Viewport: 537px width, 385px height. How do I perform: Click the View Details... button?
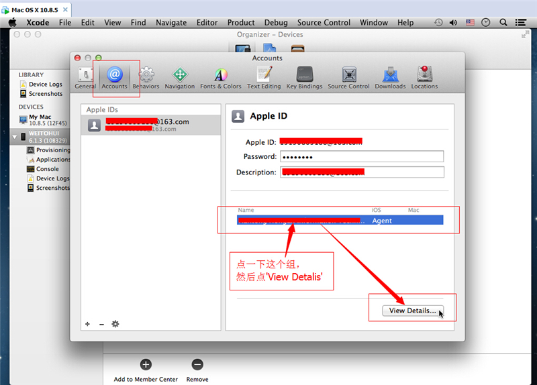413,311
